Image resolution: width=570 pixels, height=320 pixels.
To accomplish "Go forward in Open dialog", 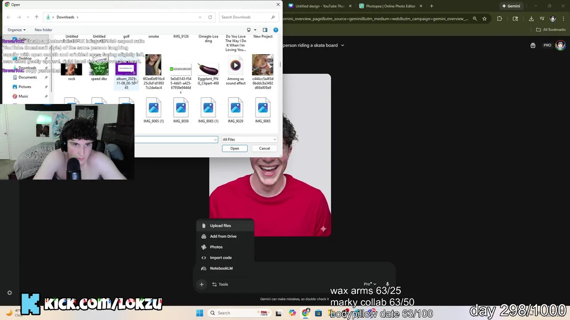I will (x=19, y=17).
